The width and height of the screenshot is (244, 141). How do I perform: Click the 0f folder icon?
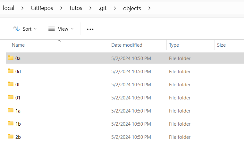11,84
